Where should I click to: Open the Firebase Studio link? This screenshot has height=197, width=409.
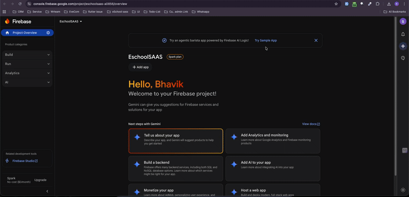(25, 161)
